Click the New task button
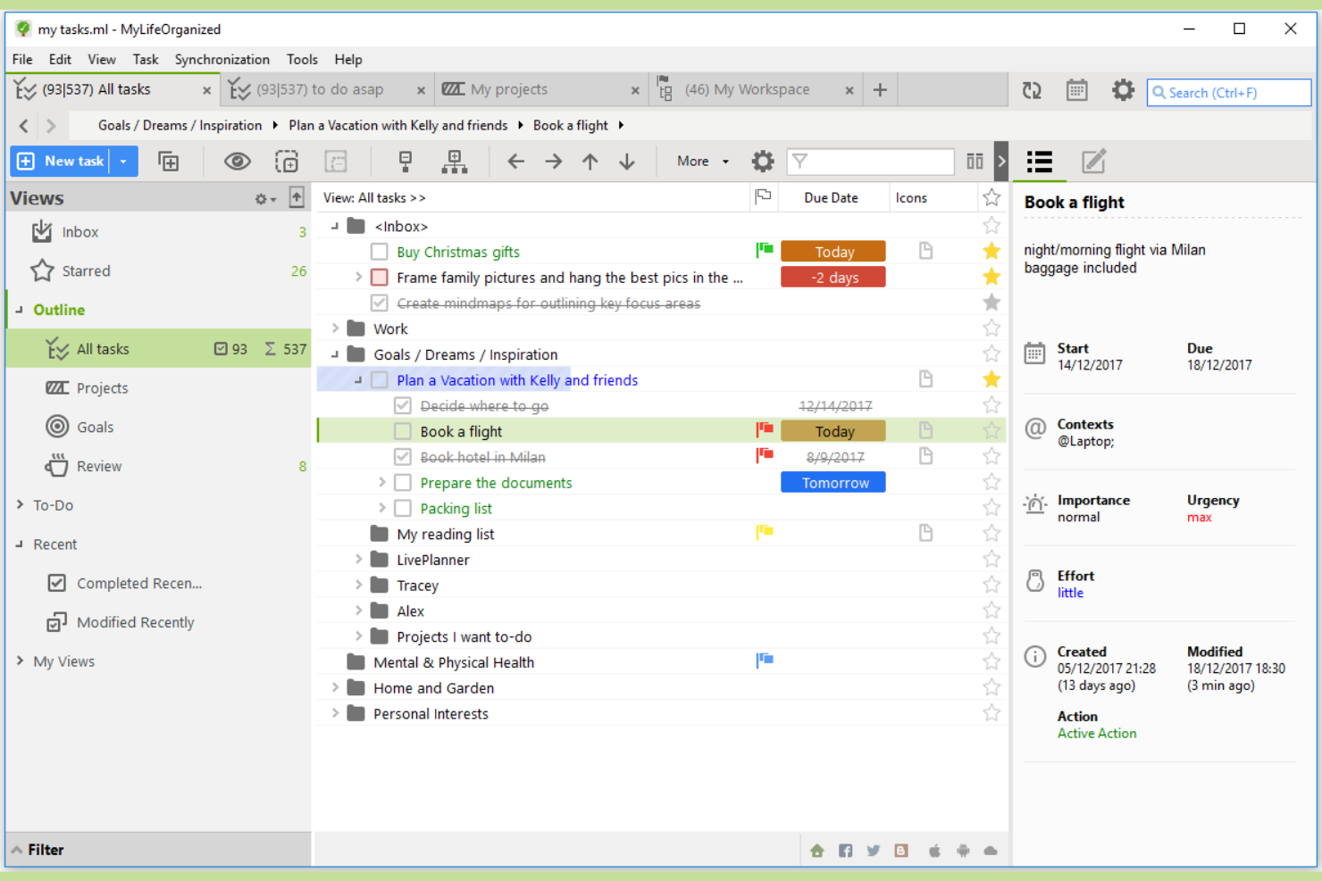This screenshot has height=881, width=1322. (x=63, y=161)
